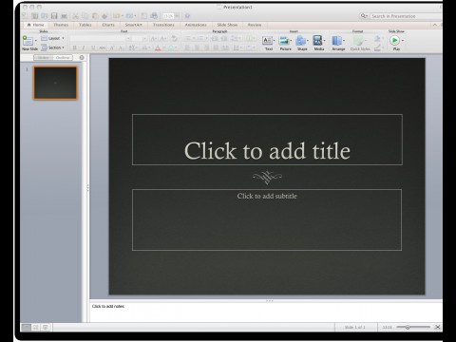The width and height of the screenshot is (456, 342).
Task: Open the Section dropdown
Action: [x=52, y=47]
